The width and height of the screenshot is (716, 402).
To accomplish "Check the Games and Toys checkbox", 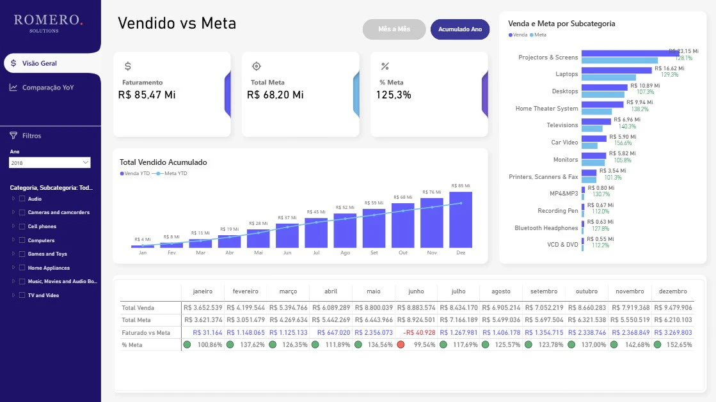I will pyautogui.click(x=22, y=254).
